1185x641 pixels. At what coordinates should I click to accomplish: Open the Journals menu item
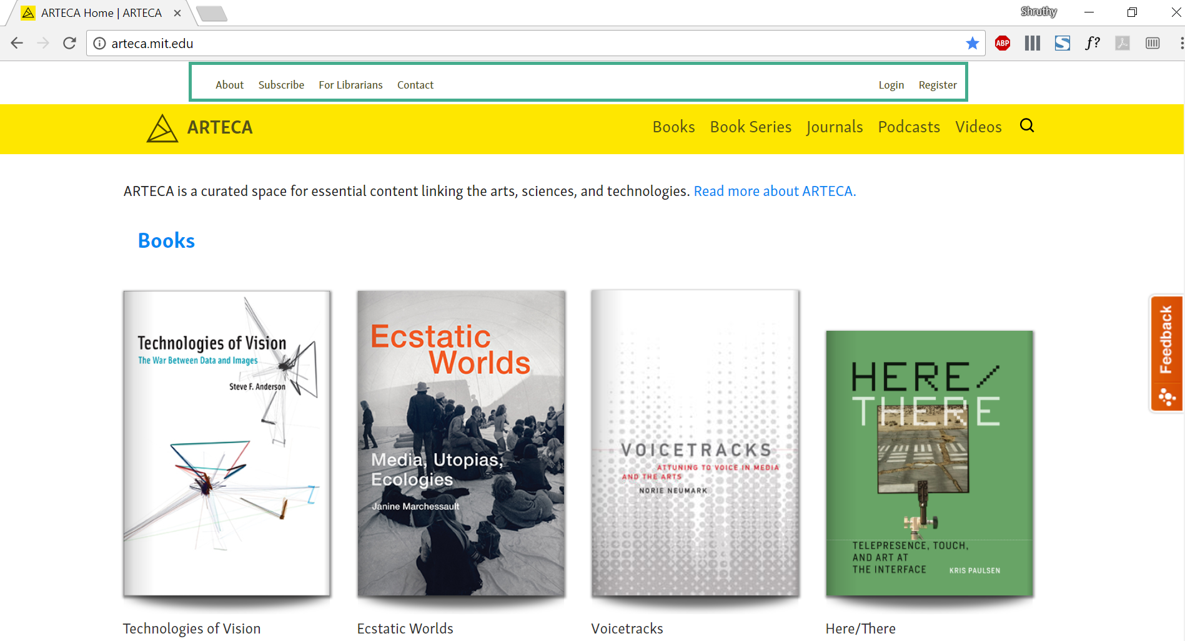pos(835,127)
